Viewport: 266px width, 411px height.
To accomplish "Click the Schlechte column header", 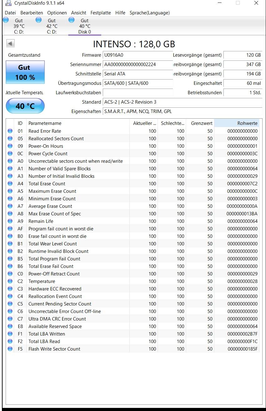I will (x=172, y=123).
